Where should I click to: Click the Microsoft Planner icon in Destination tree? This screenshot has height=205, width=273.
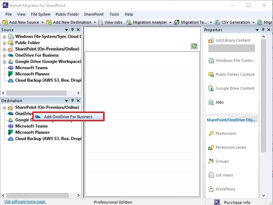pos(11,132)
